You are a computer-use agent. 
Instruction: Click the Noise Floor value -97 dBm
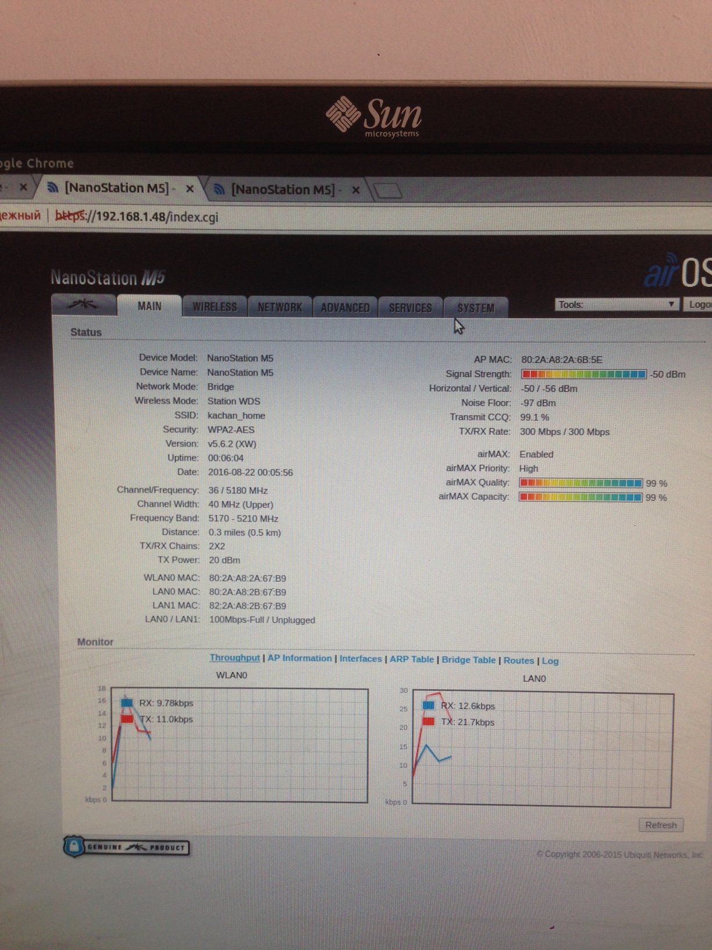pos(538,403)
